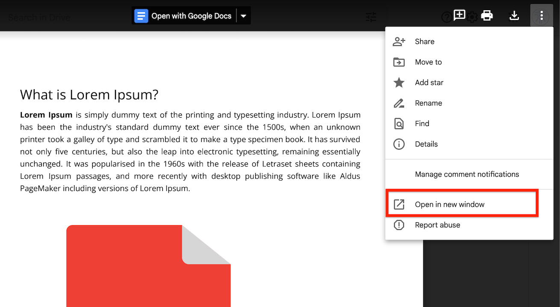560x307 pixels.
Task: Choose Report abuse menu entry
Action: 437,225
